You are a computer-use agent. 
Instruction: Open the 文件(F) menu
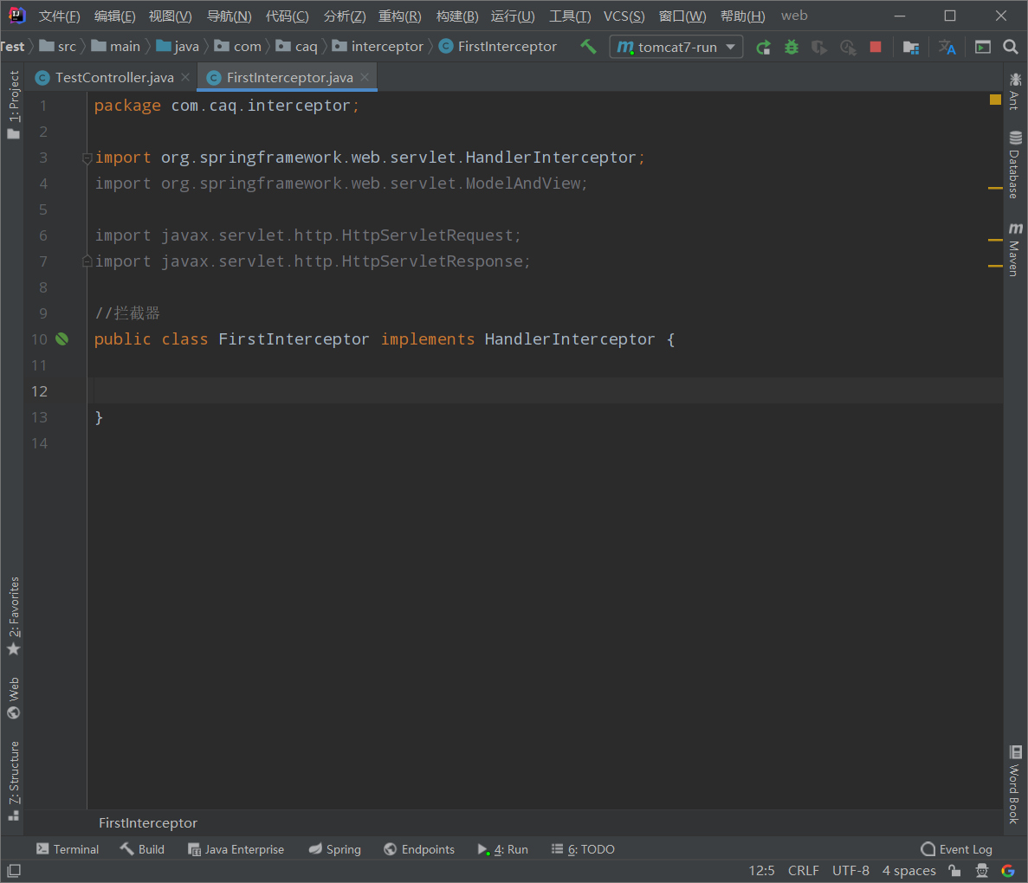pos(59,16)
